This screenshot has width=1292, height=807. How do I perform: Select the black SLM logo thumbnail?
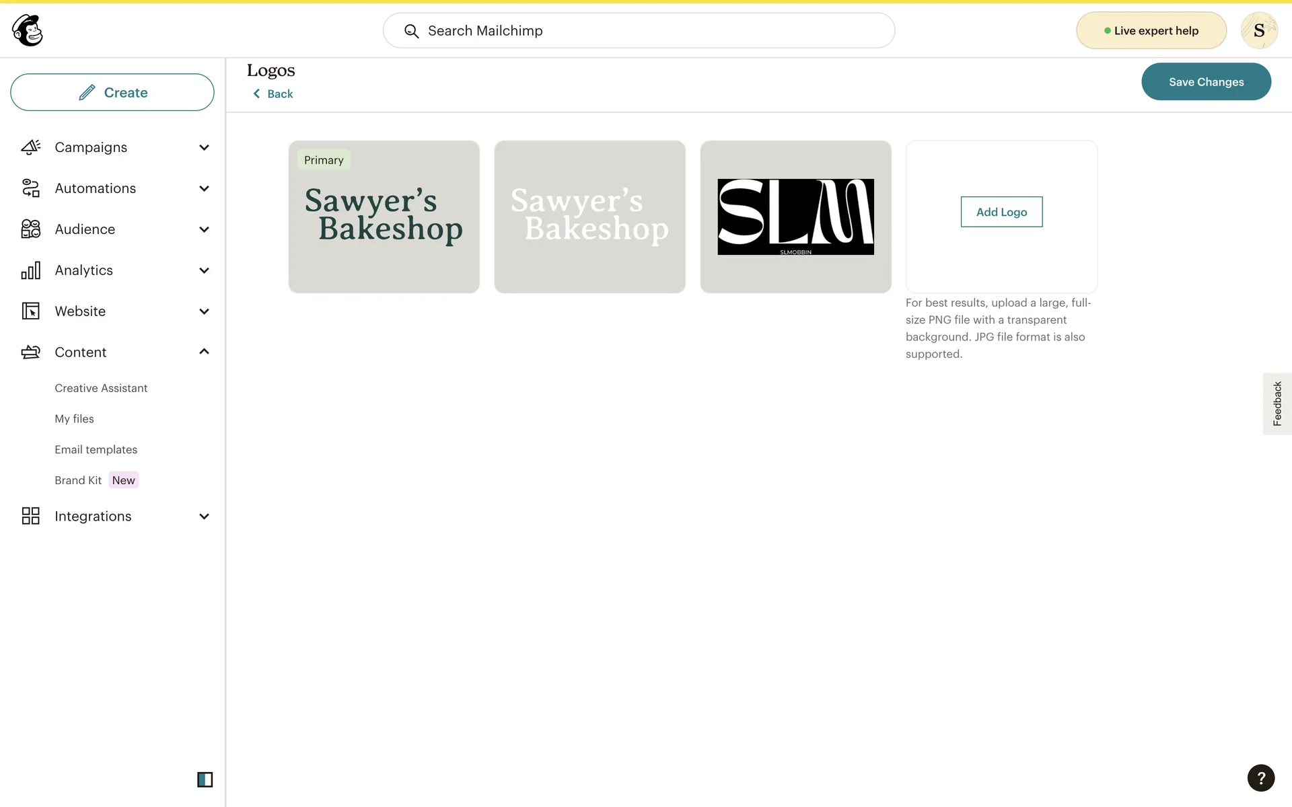point(795,217)
